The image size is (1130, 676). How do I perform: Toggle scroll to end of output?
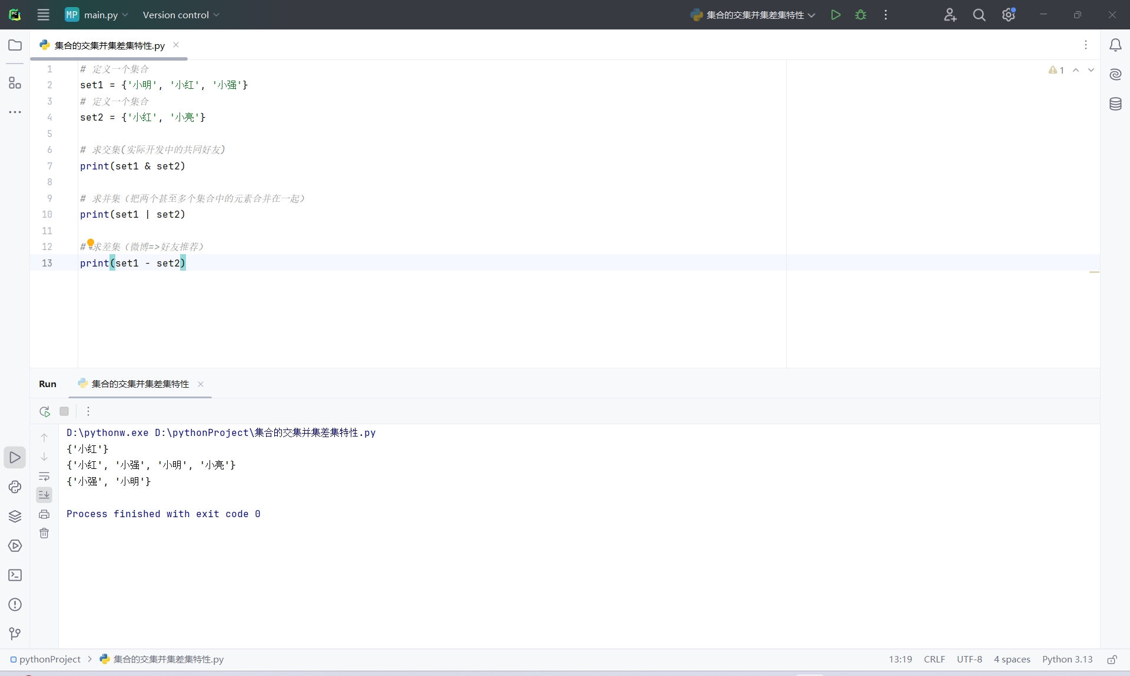pyautogui.click(x=44, y=495)
